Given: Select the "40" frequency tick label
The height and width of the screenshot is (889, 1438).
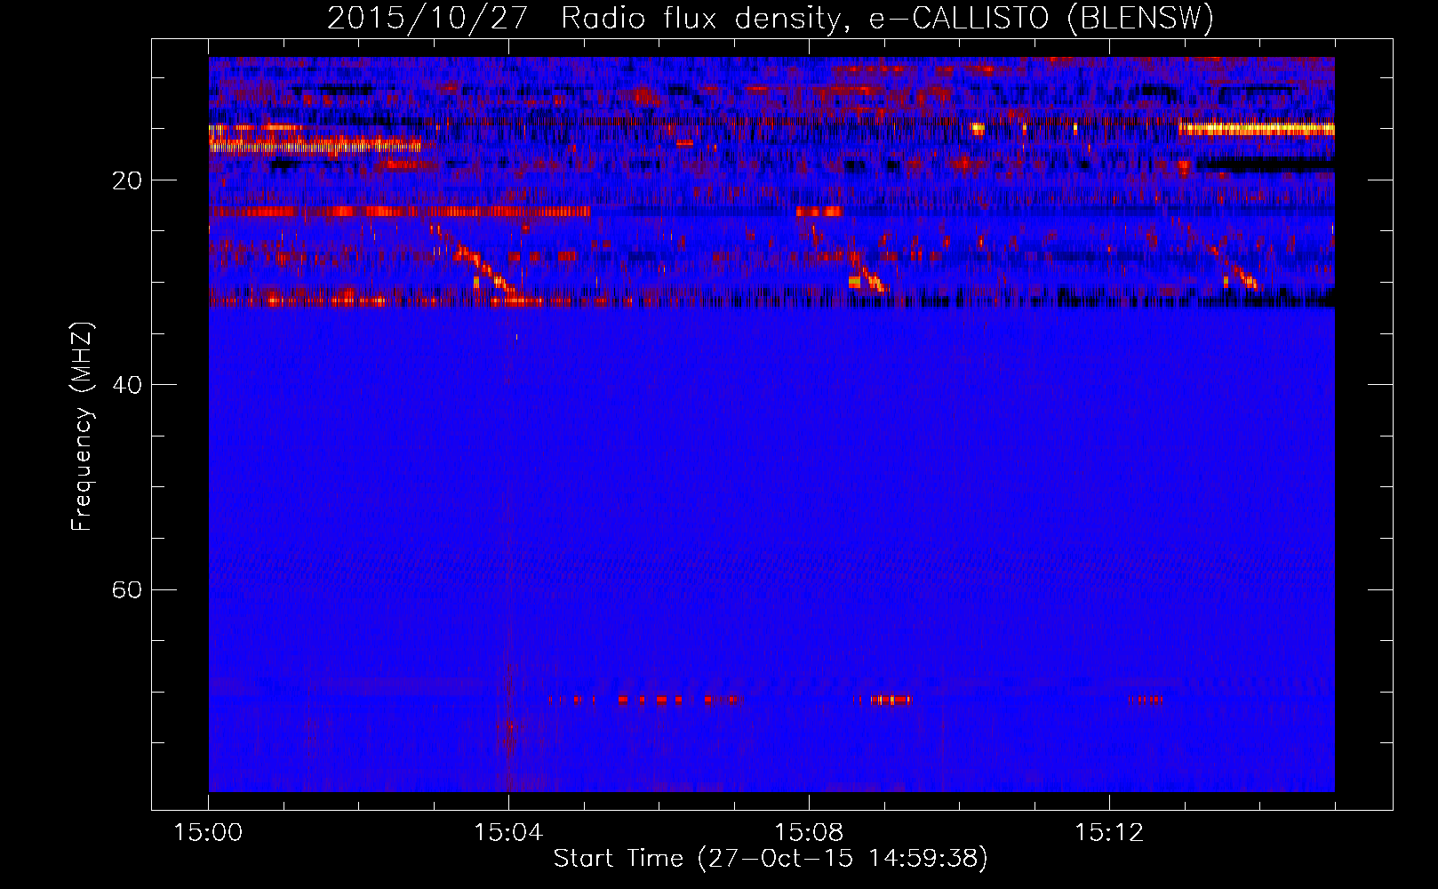Looking at the screenshot, I should 127,385.
